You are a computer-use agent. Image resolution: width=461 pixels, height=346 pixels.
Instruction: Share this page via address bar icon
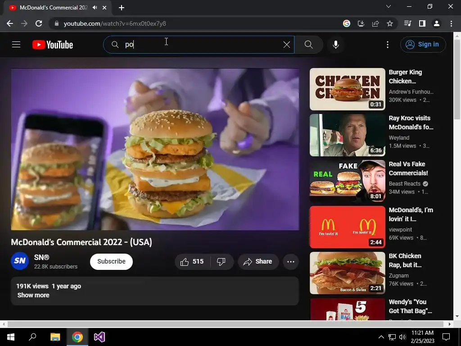click(375, 23)
